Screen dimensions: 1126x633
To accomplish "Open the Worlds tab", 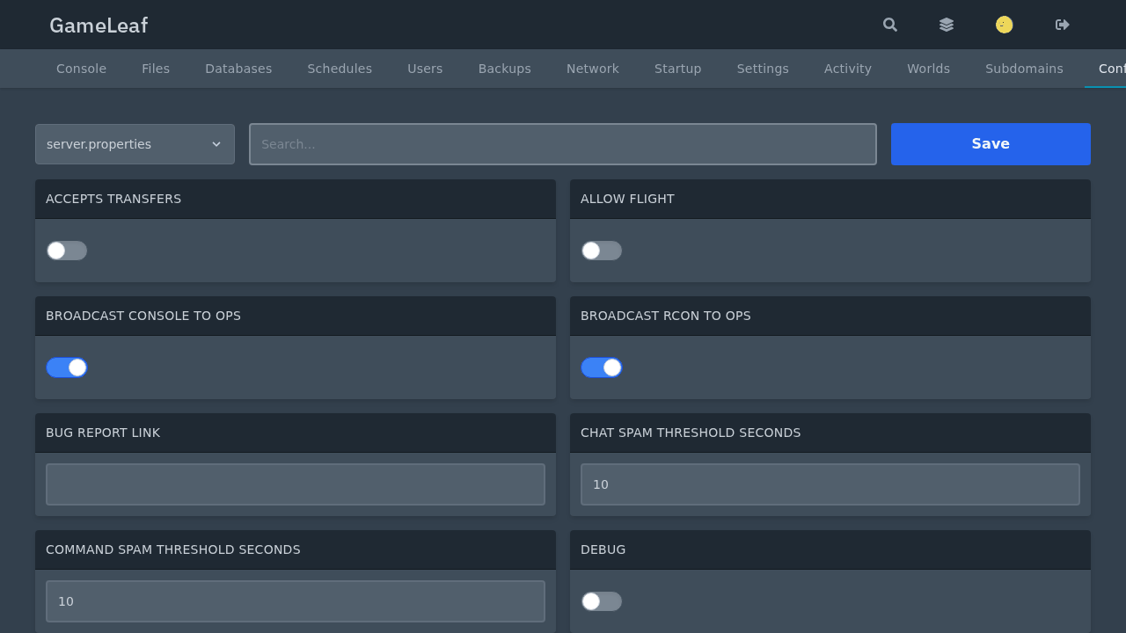I will coord(929,69).
